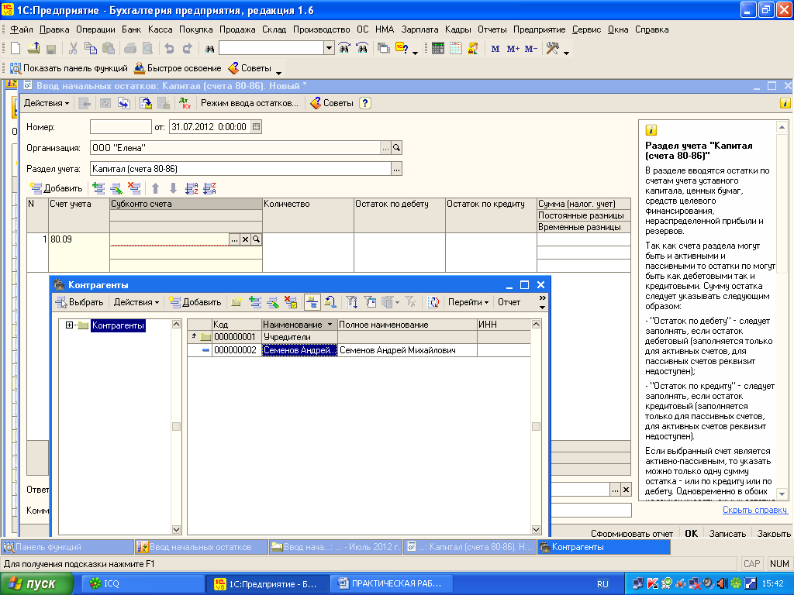Screen dimensions: 794x595
Task: Open the Файл menu
Action: [21, 29]
